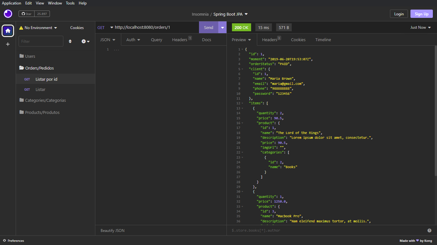The image size is (437, 245).
Task: Open the Home dashboard icon
Action: click(x=8, y=31)
